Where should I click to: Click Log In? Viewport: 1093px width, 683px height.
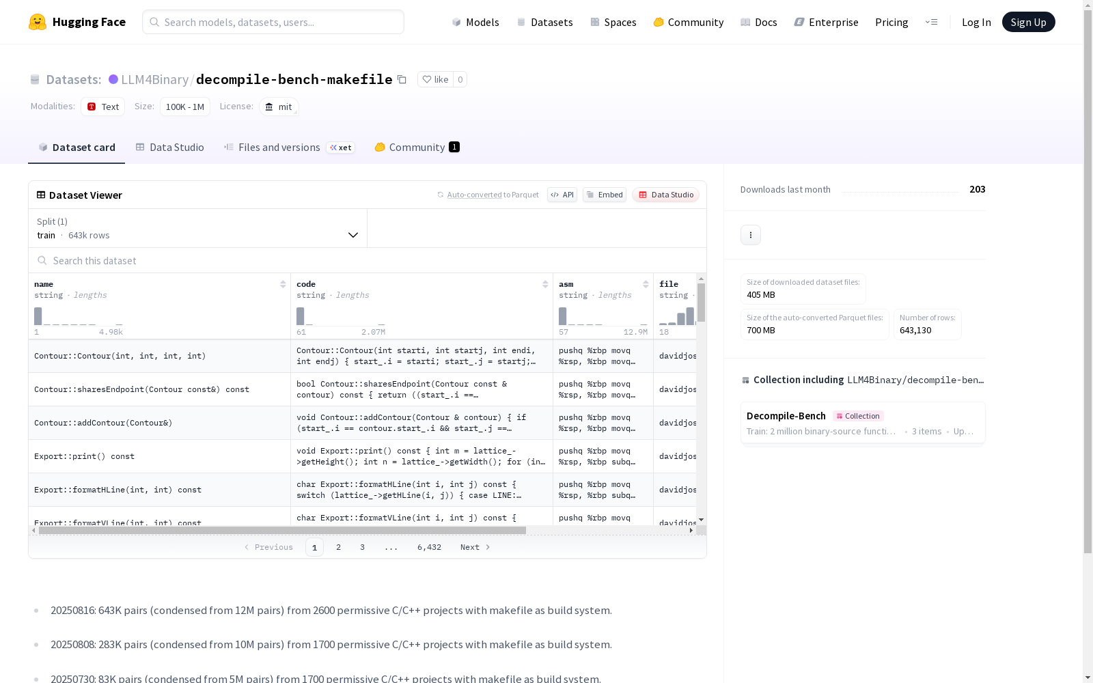coord(976,22)
